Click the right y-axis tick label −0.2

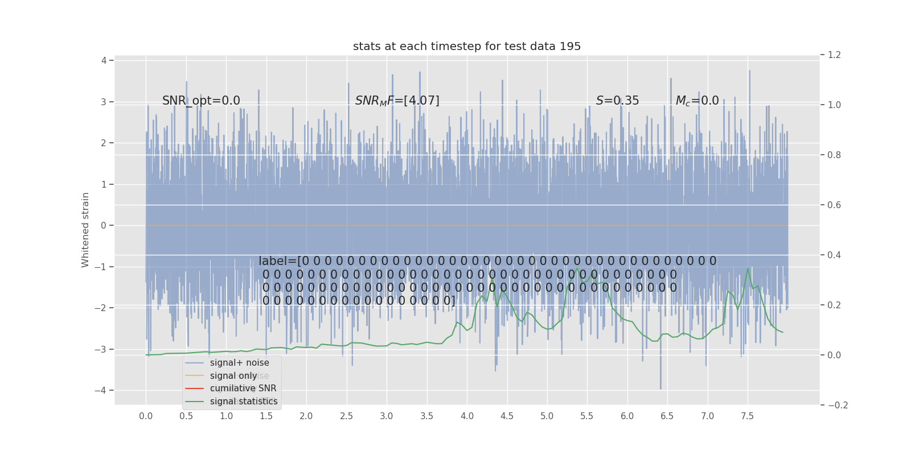838,406
